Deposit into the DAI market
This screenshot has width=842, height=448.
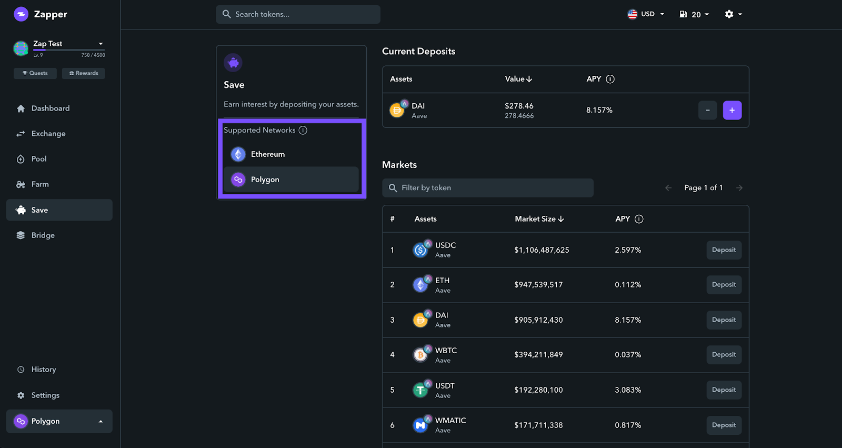coord(724,320)
